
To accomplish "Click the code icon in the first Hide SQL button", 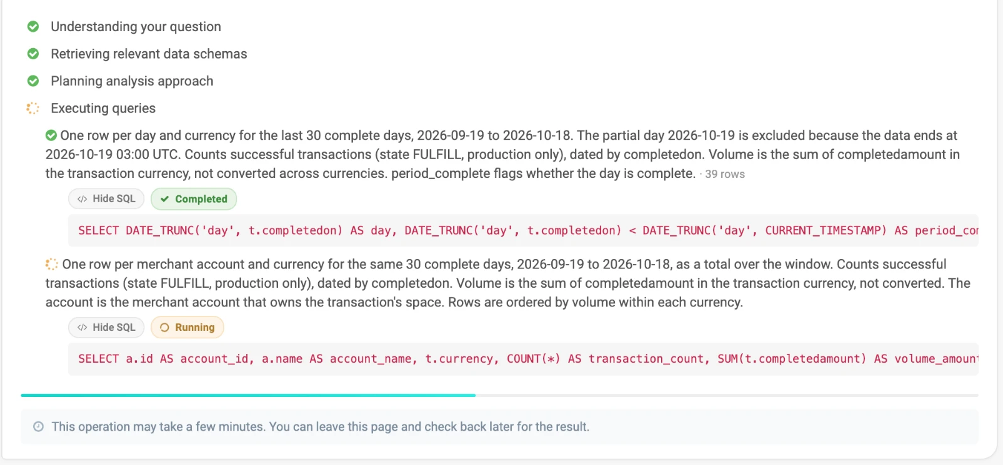I will (82, 199).
